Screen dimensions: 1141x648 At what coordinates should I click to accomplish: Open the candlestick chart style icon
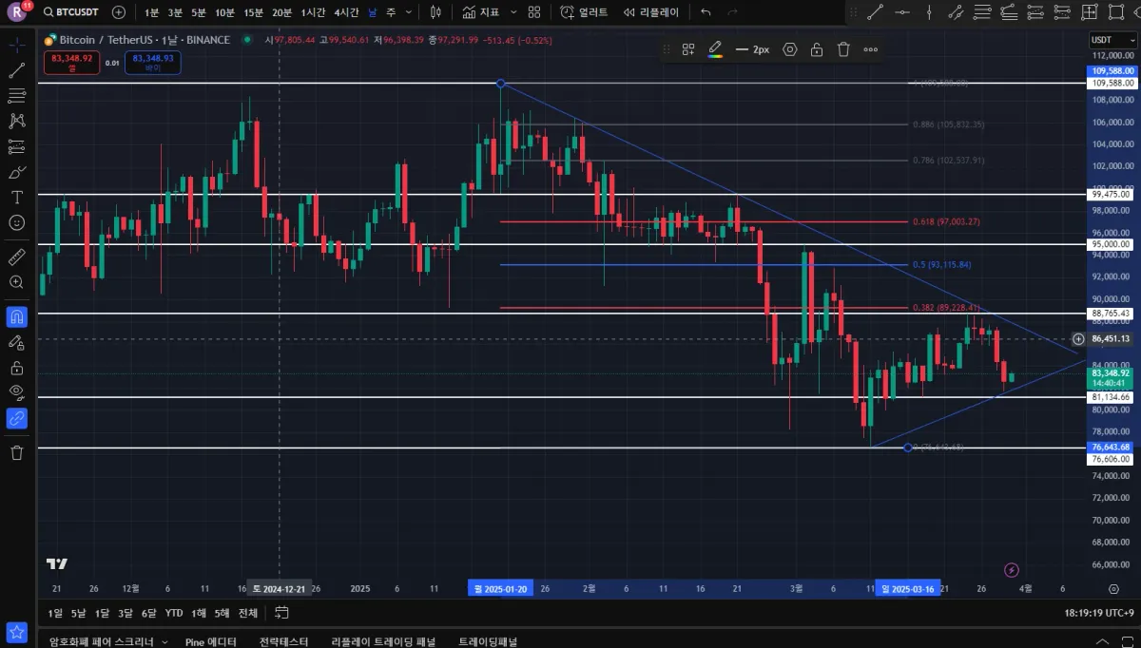[435, 12]
